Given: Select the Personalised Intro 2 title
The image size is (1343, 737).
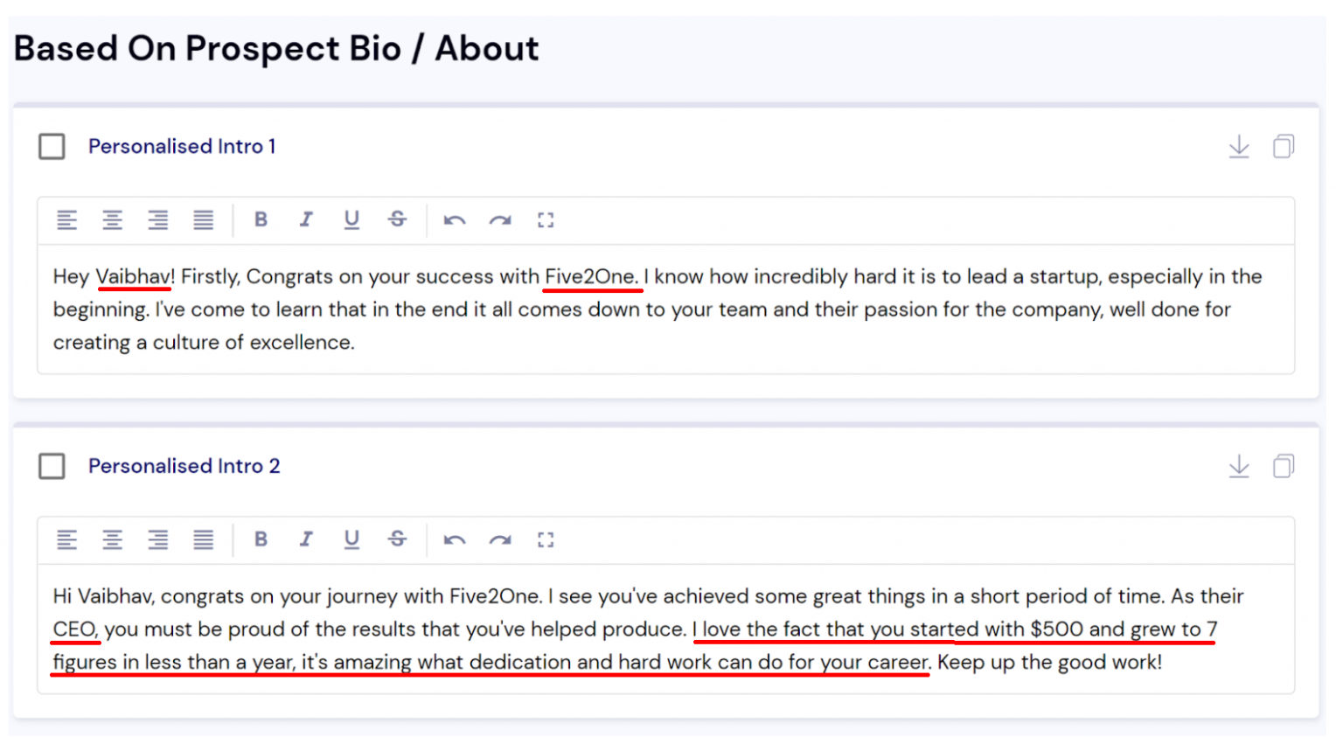Looking at the screenshot, I should click(x=184, y=466).
